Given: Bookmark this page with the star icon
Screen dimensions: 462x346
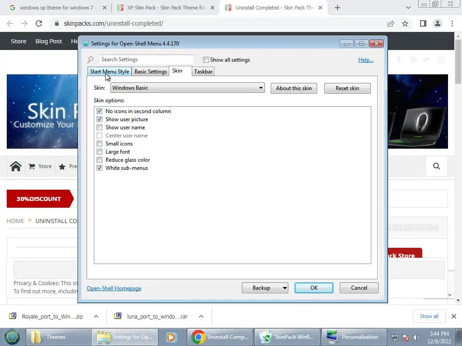Looking at the screenshot, I should click(x=405, y=23).
